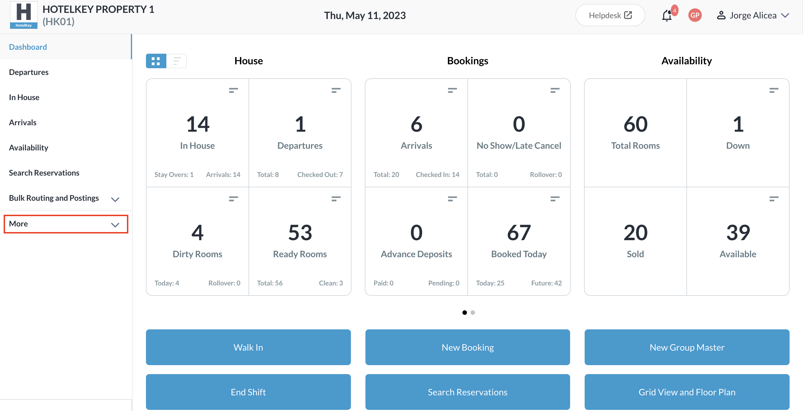This screenshot has width=803, height=411.
Task: Open the Booked Today card menu icon
Action: [554, 199]
